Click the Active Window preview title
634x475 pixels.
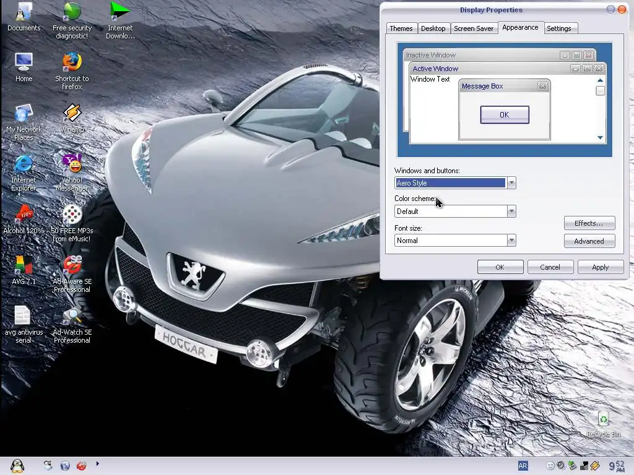click(435, 69)
